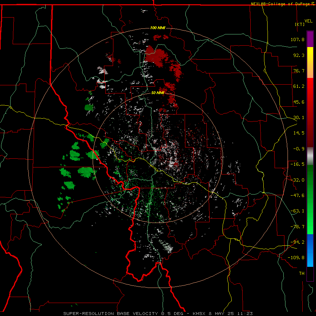Click the -109.8 velocity scale value

pyautogui.click(x=296, y=258)
